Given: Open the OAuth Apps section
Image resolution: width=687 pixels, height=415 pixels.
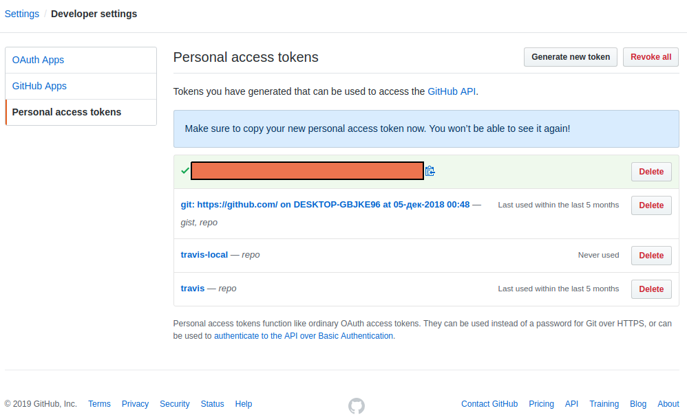Looking at the screenshot, I should (x=39, y=60).
